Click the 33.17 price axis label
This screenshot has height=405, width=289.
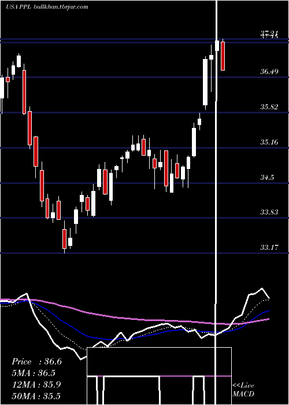click(x=269, y=248)
